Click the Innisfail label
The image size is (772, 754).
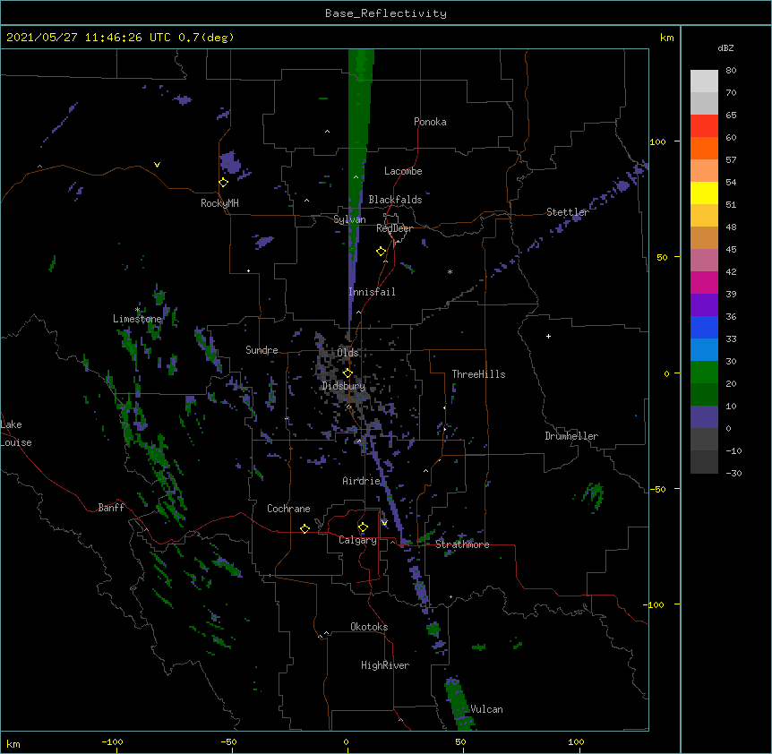372,292
